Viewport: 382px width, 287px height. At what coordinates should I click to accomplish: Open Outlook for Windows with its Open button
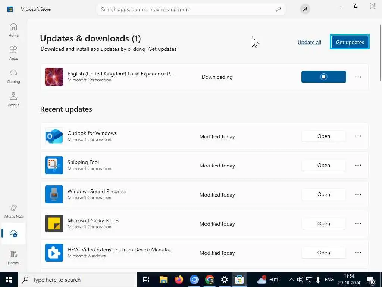[x=323, y=136]
